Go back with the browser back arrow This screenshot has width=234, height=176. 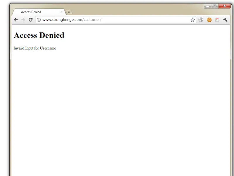tap(16, 20)
